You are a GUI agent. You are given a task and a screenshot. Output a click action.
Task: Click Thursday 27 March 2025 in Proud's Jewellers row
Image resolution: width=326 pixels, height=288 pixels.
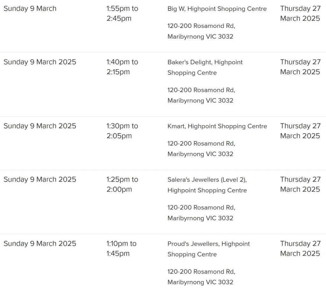pyautogui.click(x=300, y=248)
